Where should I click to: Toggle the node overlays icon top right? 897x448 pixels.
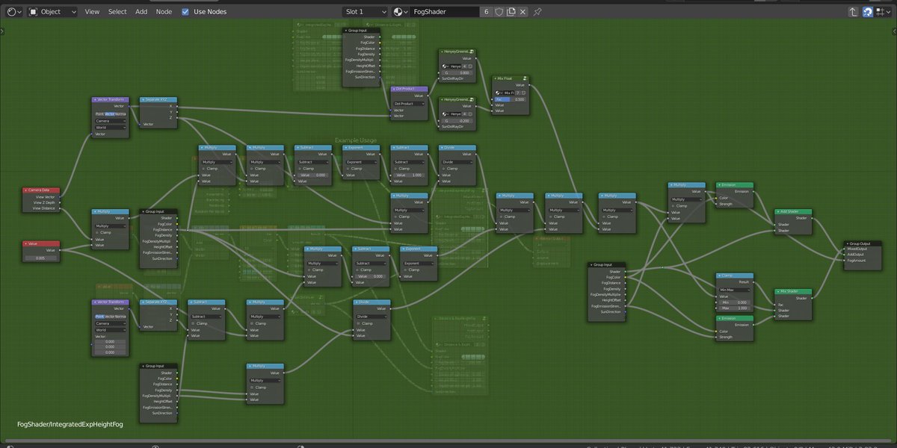pos(880,11)
